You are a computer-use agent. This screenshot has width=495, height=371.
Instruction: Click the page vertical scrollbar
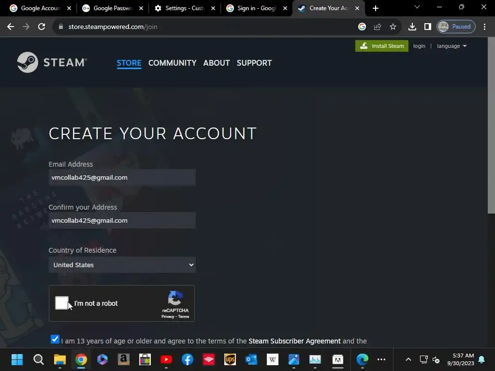(x=491, y=126)
